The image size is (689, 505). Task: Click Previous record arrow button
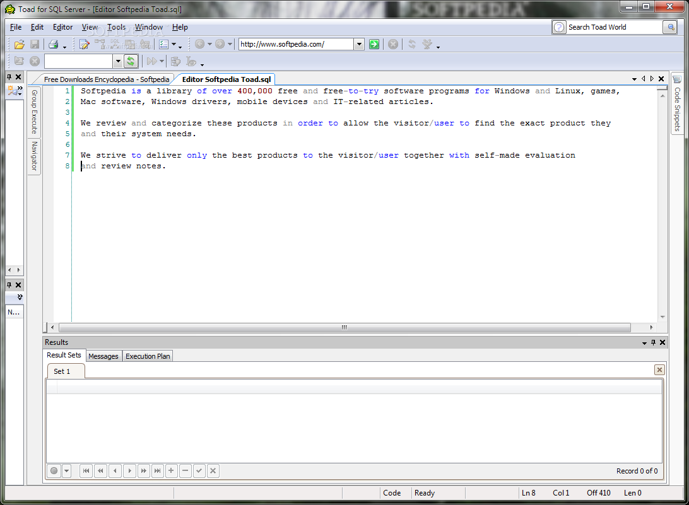[115, 471]
